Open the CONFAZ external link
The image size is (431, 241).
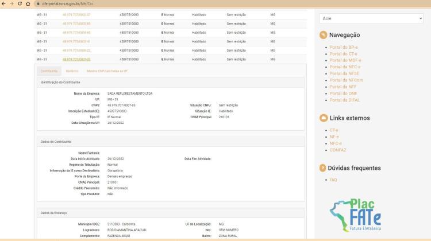tap(338, 150)
